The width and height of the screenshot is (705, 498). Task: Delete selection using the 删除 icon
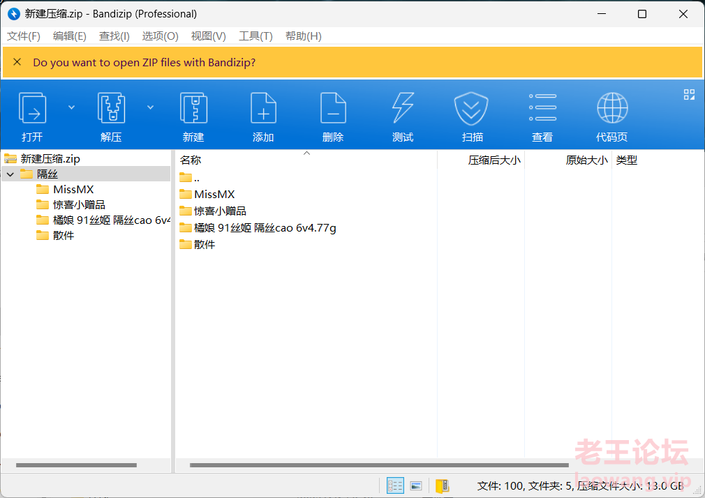(x=333, y=108)
